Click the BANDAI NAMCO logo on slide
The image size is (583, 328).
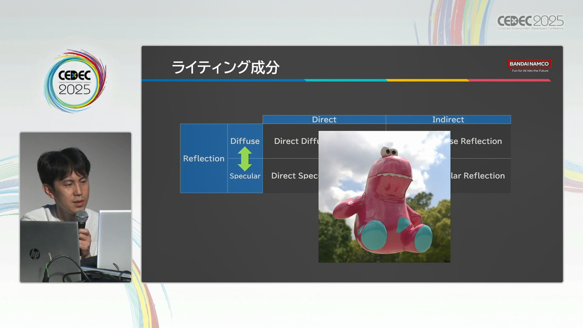(x=529, y=64)
